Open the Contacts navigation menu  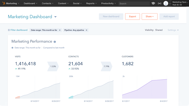pyautogui.click(x=48, y=3)
